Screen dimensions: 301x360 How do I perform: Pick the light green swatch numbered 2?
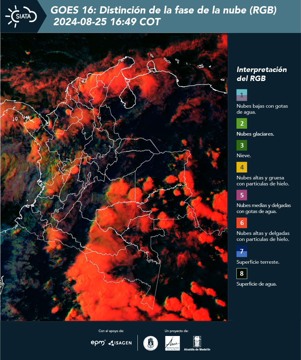pos(242,123)
